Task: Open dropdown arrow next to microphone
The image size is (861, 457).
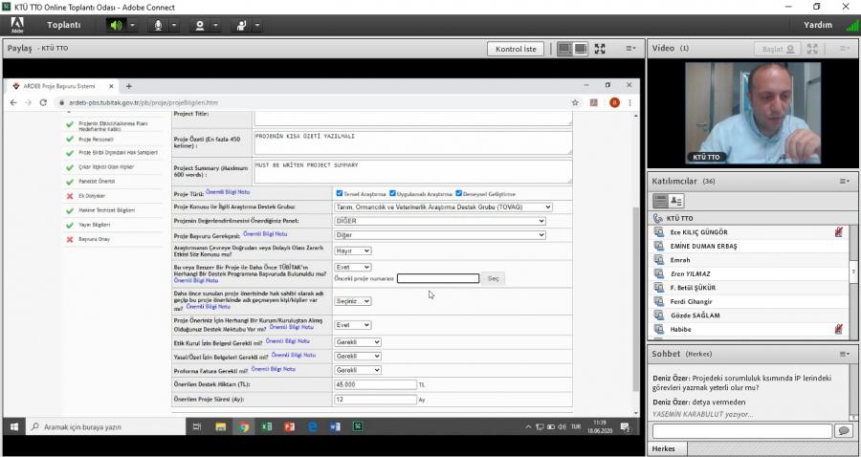Action: pyautogui.click(x=174, y=25)
